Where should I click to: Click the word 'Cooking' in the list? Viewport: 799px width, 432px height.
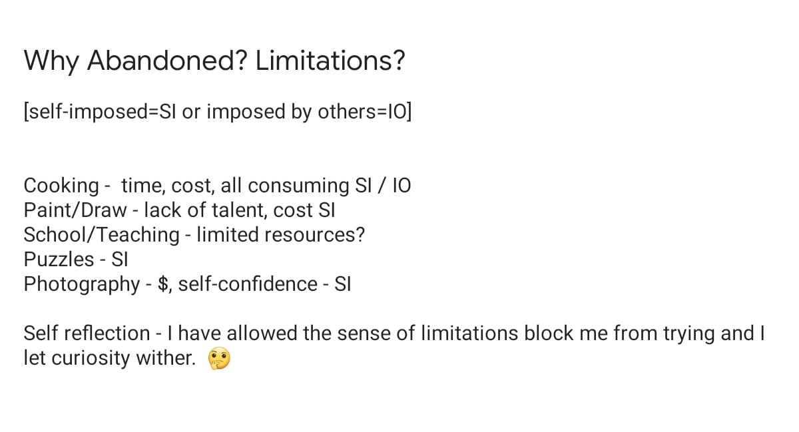(61, 186)
